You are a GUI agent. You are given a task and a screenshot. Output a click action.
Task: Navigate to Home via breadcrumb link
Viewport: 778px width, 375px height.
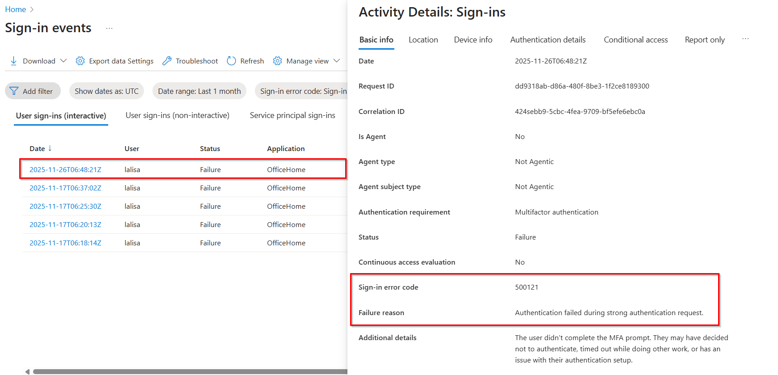(x=15, y=9)
